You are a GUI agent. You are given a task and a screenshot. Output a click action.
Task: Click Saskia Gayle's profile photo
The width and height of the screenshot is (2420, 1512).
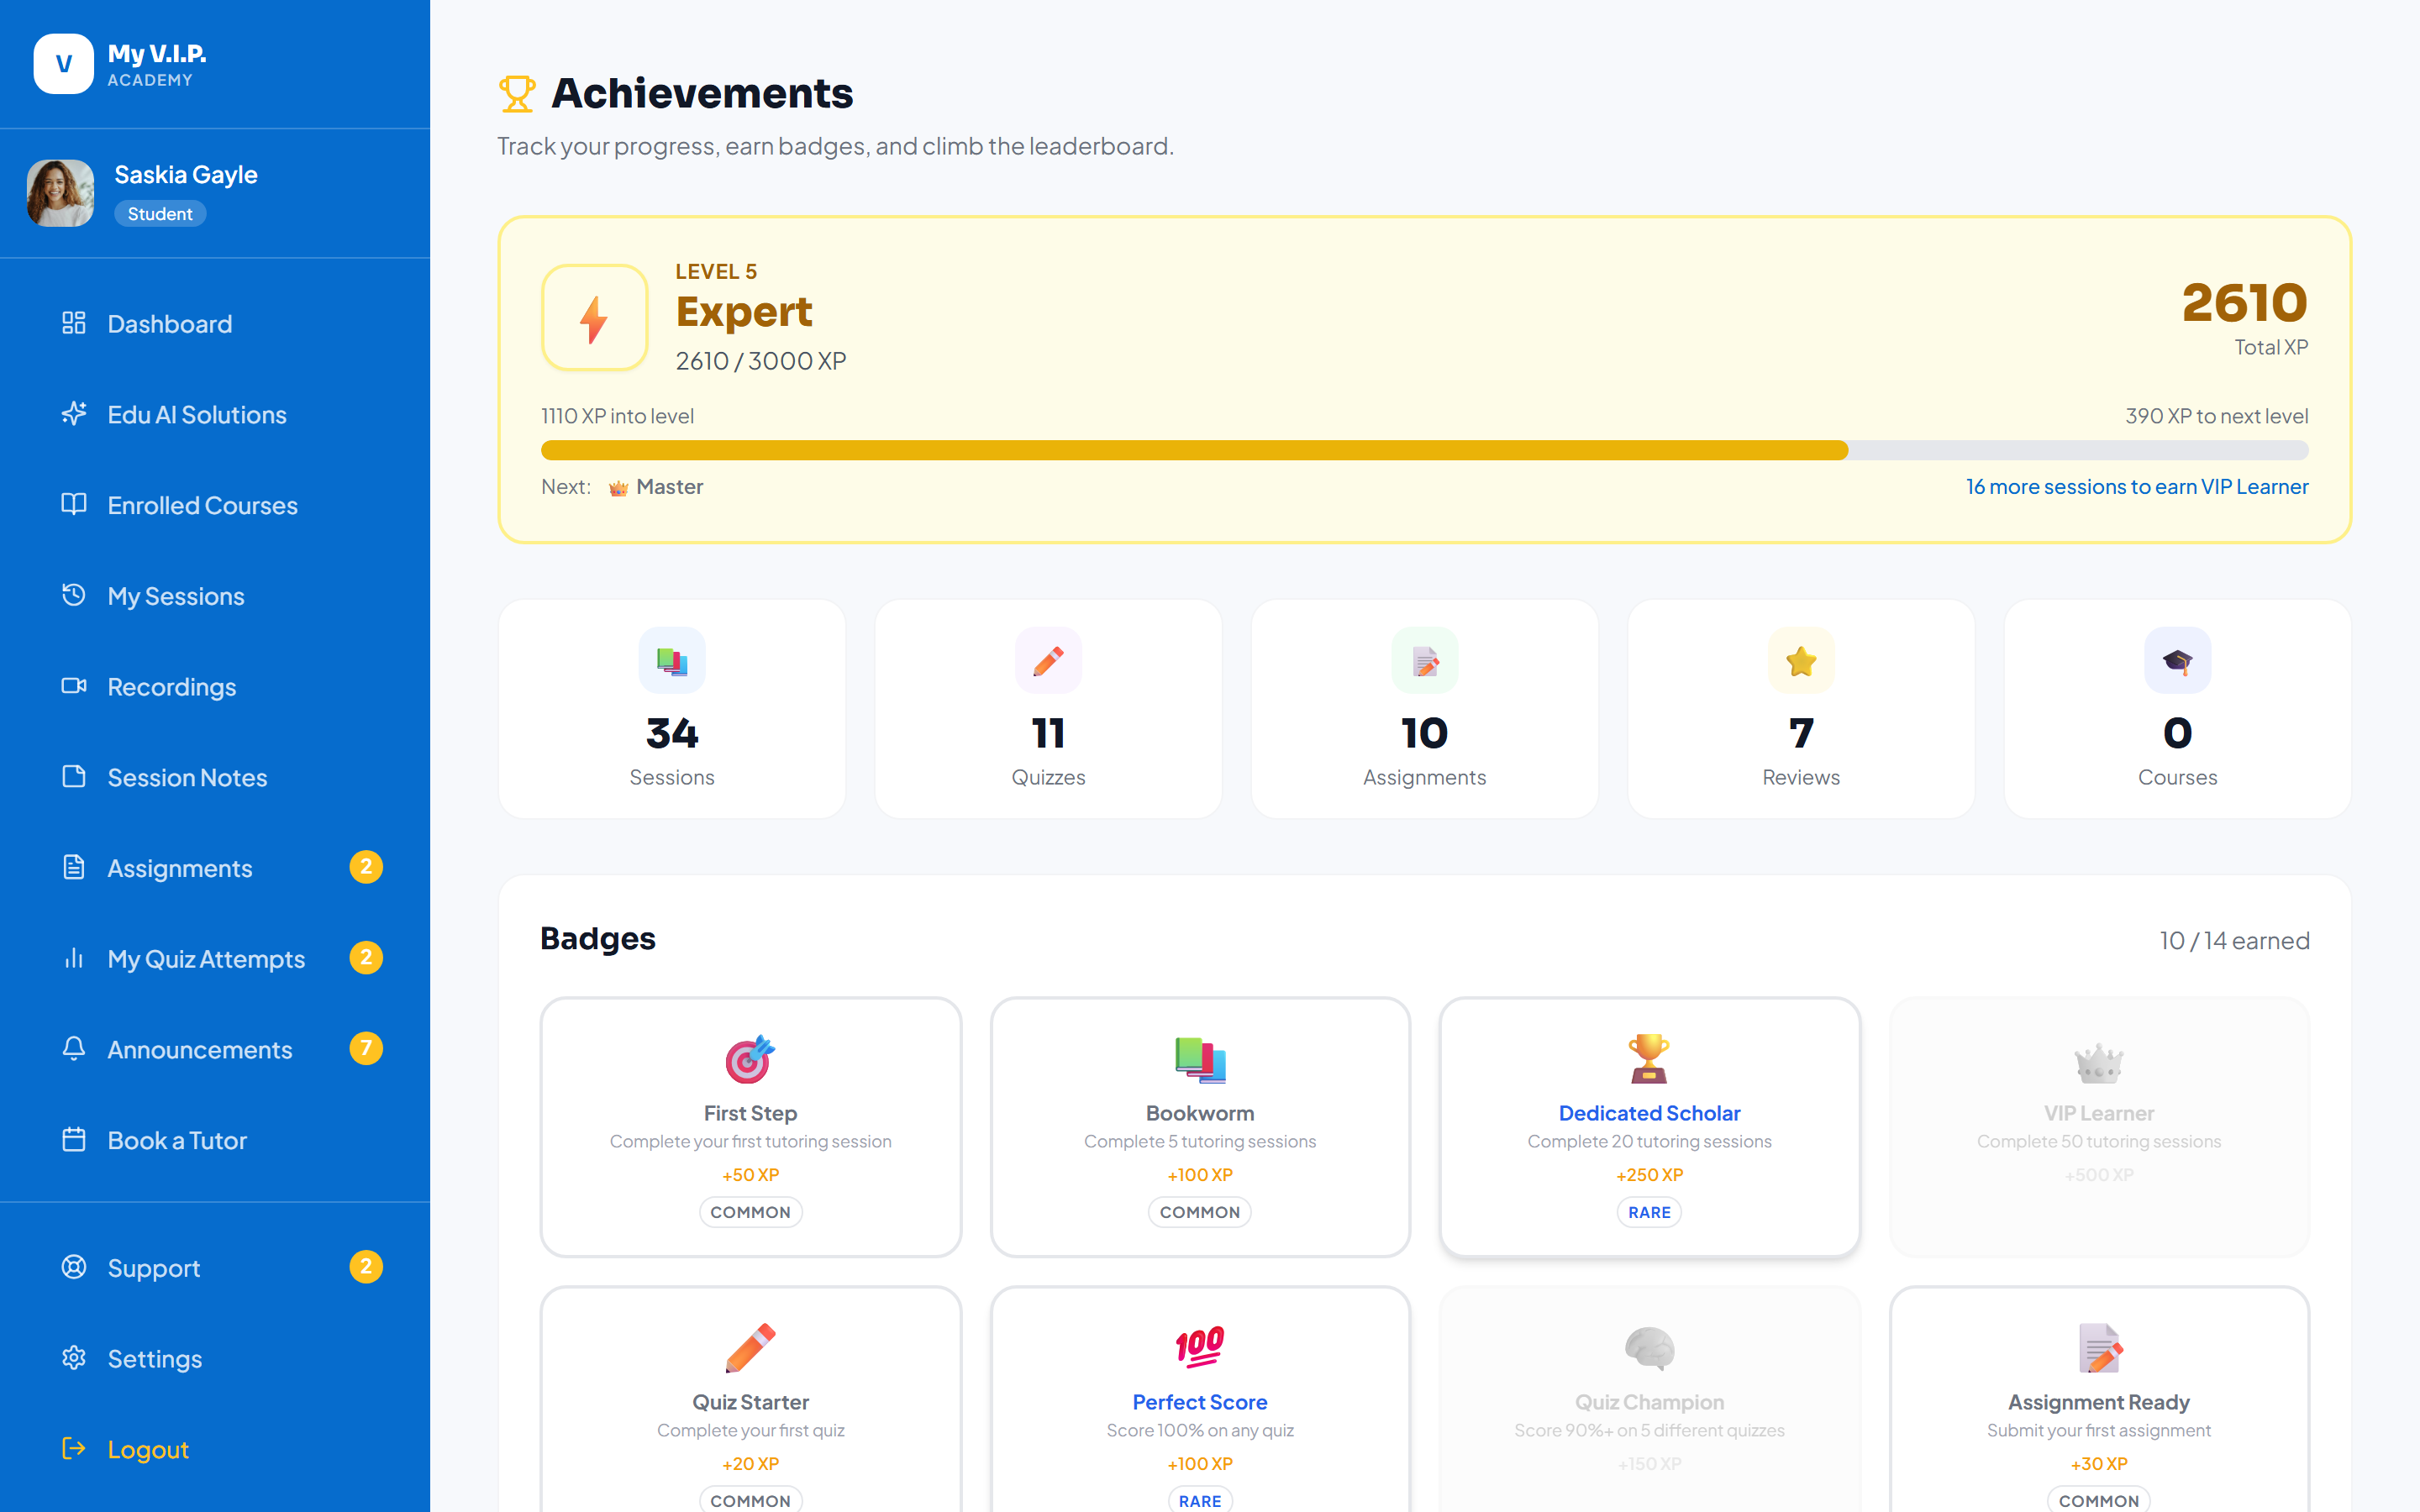(60, 193)
